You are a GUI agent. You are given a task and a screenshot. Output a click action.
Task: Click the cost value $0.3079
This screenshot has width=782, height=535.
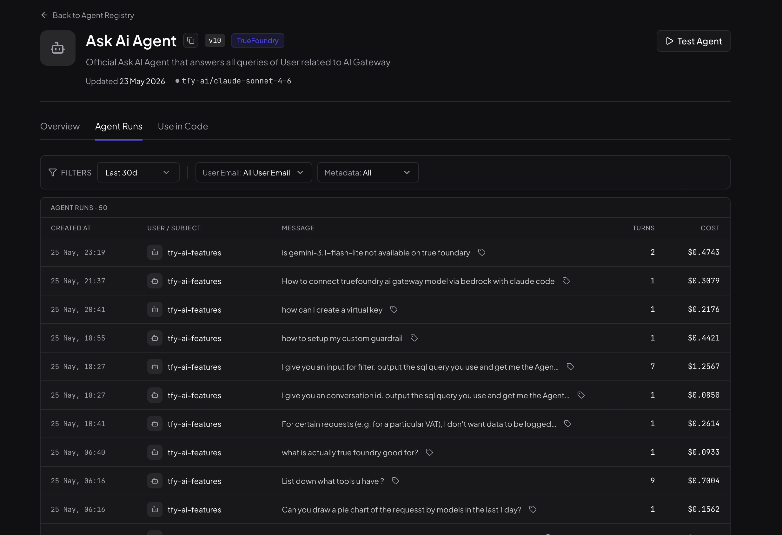click(x=704, y=281)
